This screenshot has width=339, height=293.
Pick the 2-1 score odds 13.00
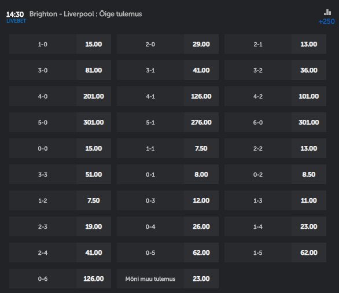(275, 44)
